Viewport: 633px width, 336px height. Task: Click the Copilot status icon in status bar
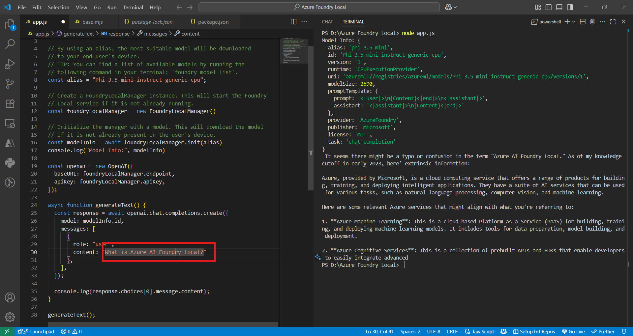click(503, 331)
